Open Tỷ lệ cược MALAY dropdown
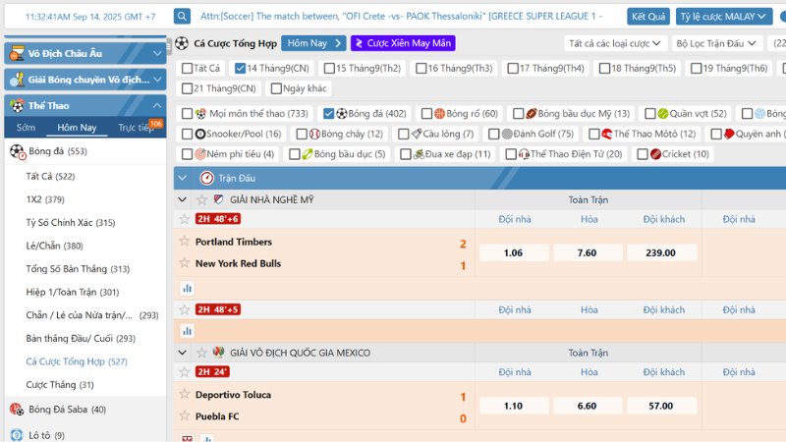Screen dimensions: 786x442 723,17
